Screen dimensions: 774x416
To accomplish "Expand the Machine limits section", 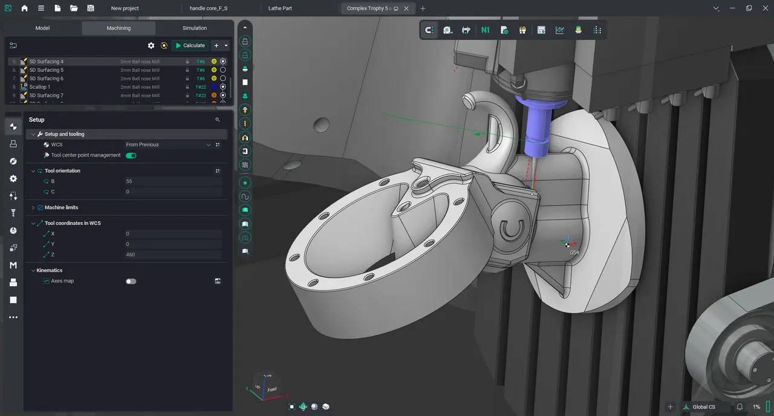I will pos(33,207).
